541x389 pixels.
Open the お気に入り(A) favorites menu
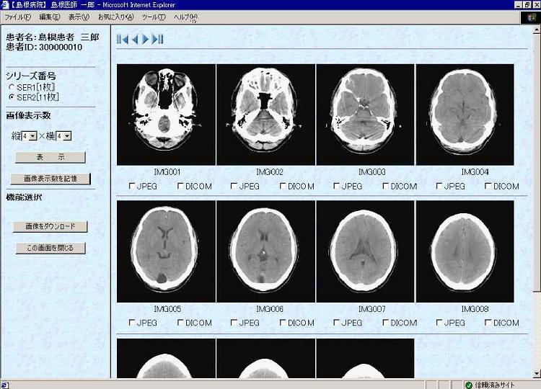pyautogui.click(x=115, y=17)
